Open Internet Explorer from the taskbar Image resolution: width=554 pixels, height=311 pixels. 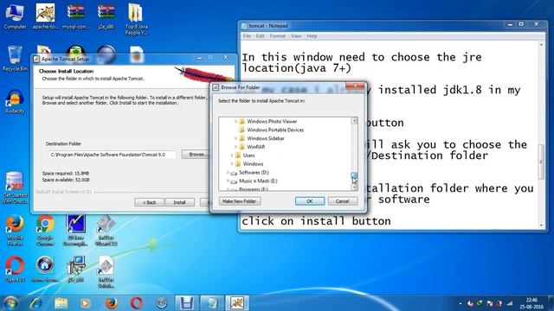[x=35, y=303]
